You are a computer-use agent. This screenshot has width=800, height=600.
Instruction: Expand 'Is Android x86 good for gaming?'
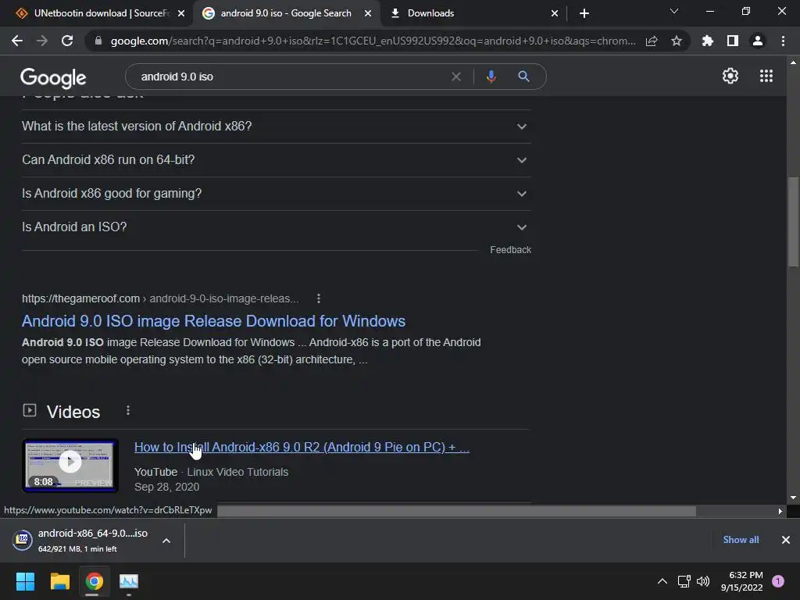pos(276,194)
